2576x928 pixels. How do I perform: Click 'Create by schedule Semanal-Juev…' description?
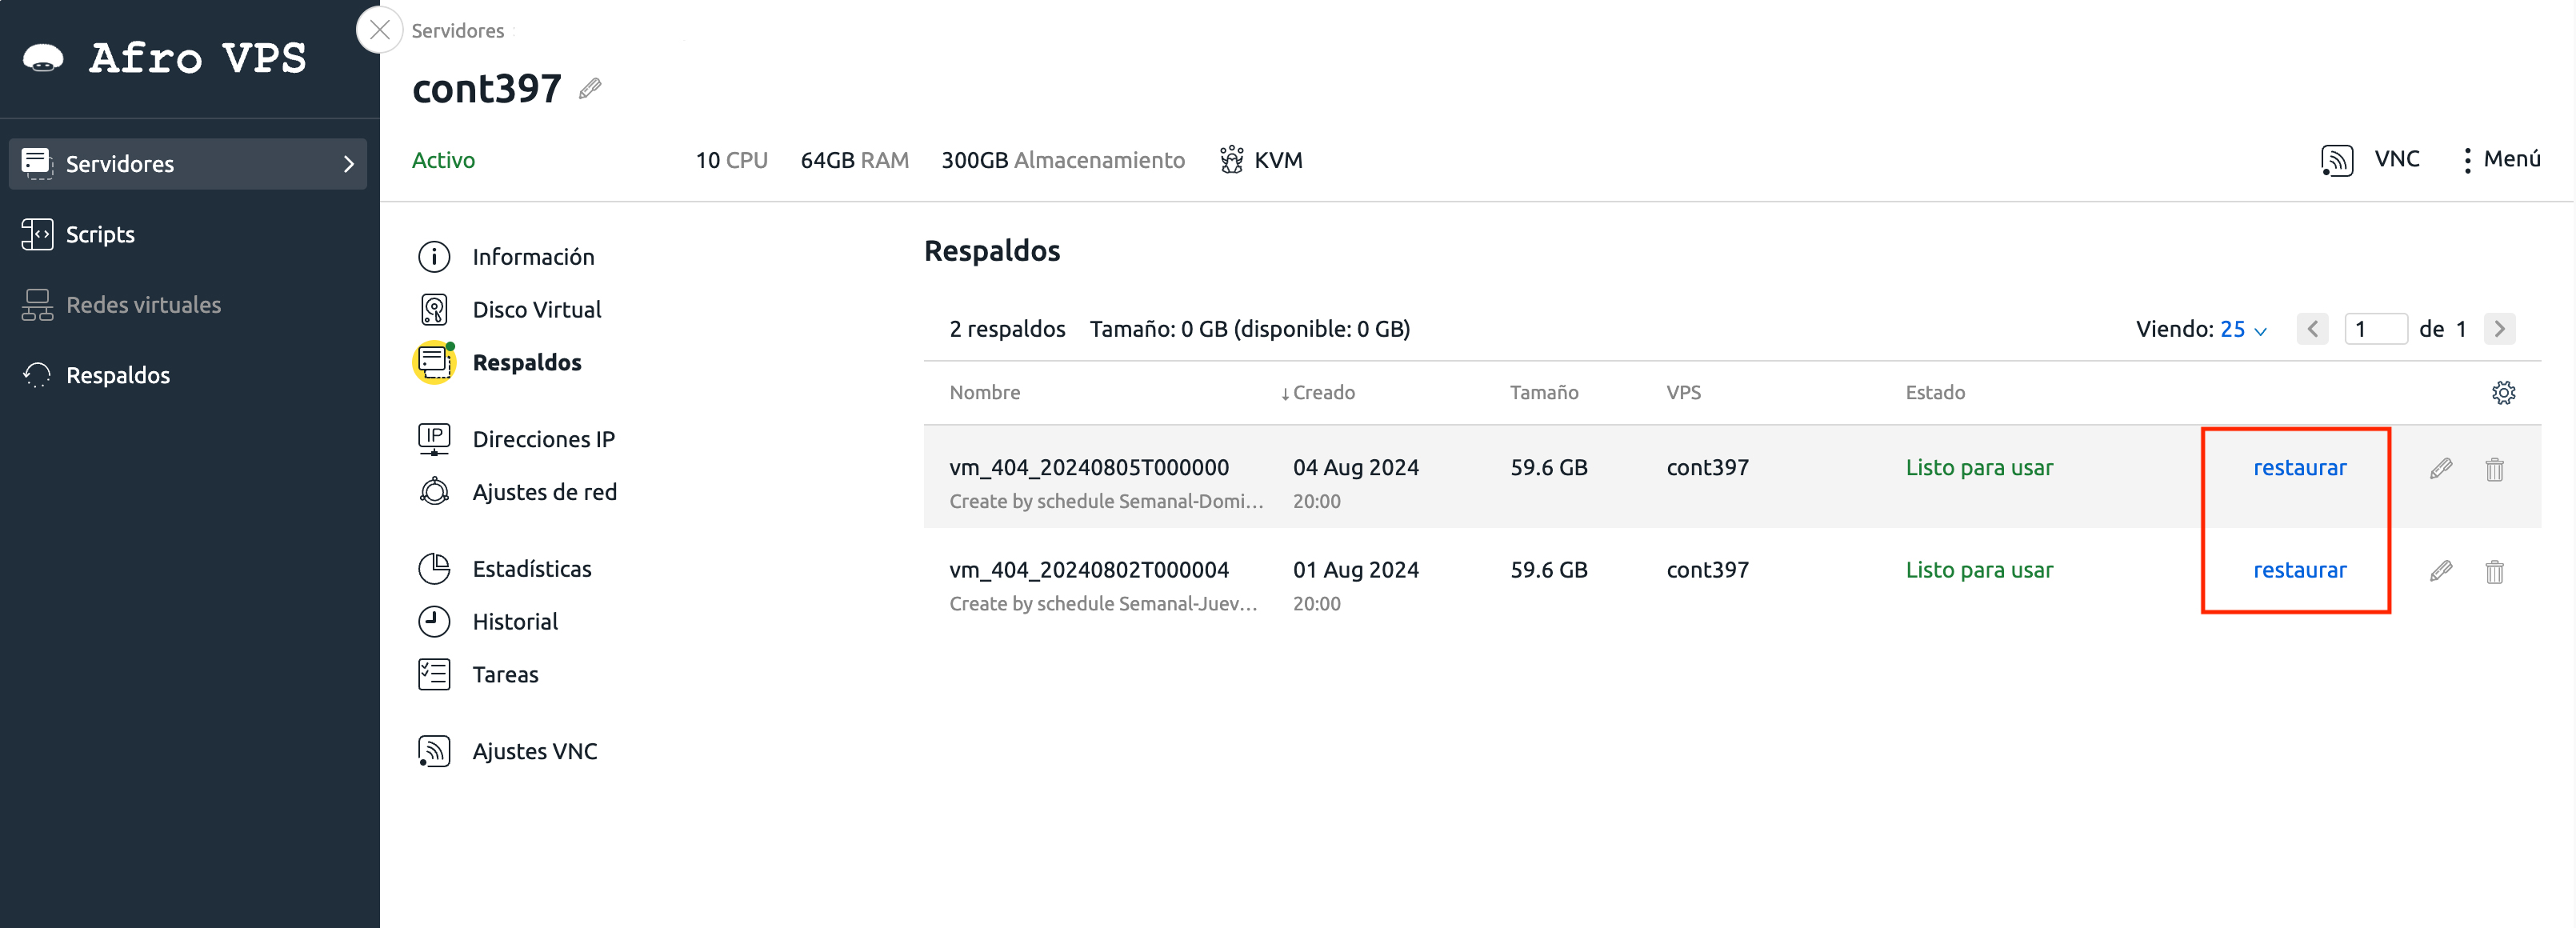[1103, 604]
